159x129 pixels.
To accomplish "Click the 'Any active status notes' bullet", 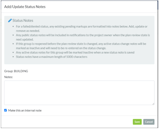I will (x=75, y=53).
